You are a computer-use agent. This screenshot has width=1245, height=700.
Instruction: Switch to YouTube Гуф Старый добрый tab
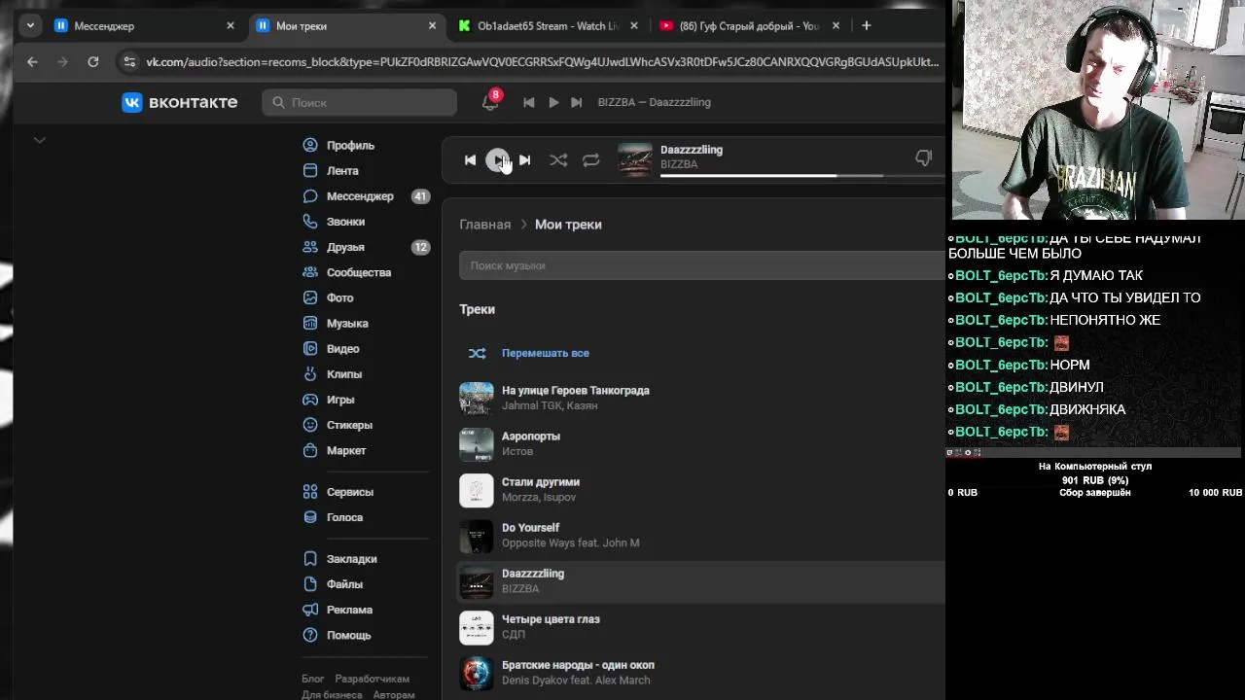coord(750,25)
